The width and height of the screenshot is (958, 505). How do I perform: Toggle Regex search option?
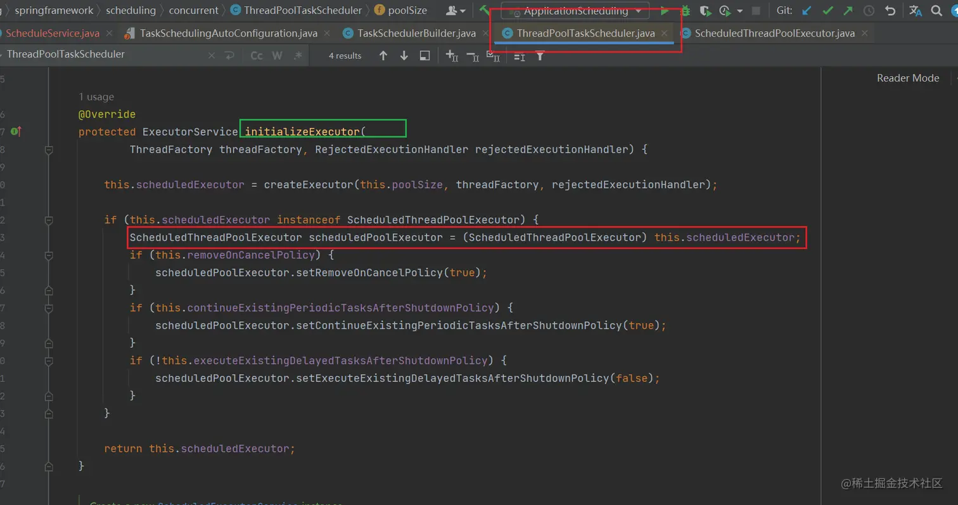pyautogui.click(x=298, y=56)
